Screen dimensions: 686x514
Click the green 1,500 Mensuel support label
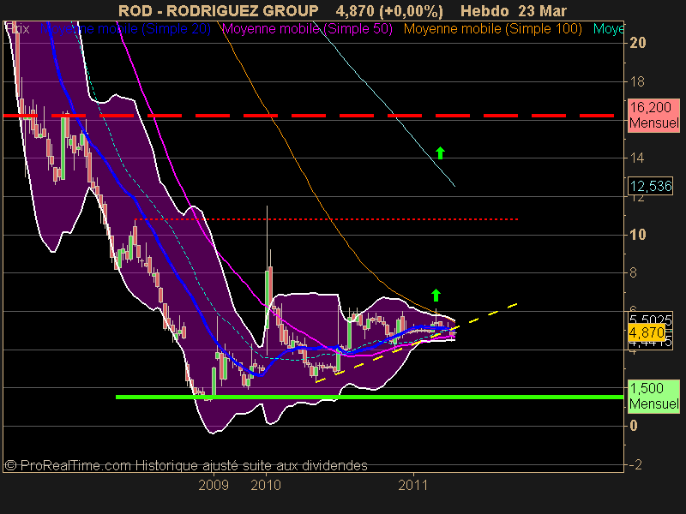653,396
